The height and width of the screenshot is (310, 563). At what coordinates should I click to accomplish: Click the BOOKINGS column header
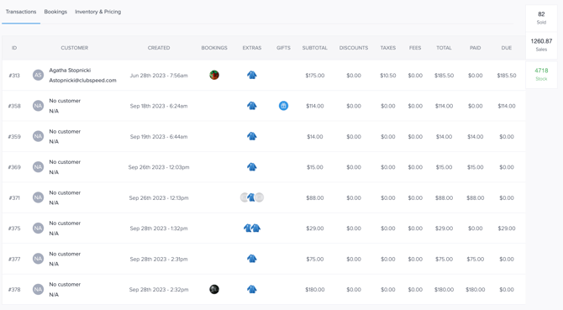point(214,48)
